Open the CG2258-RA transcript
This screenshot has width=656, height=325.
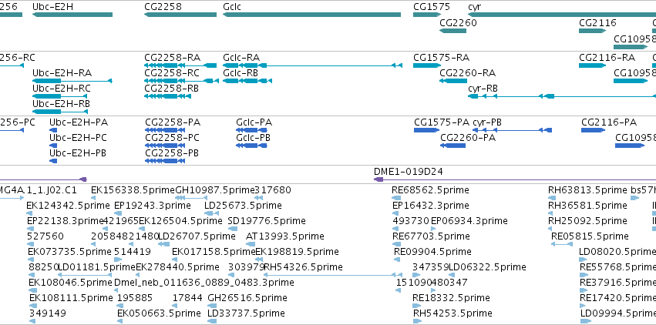point(180,65)
